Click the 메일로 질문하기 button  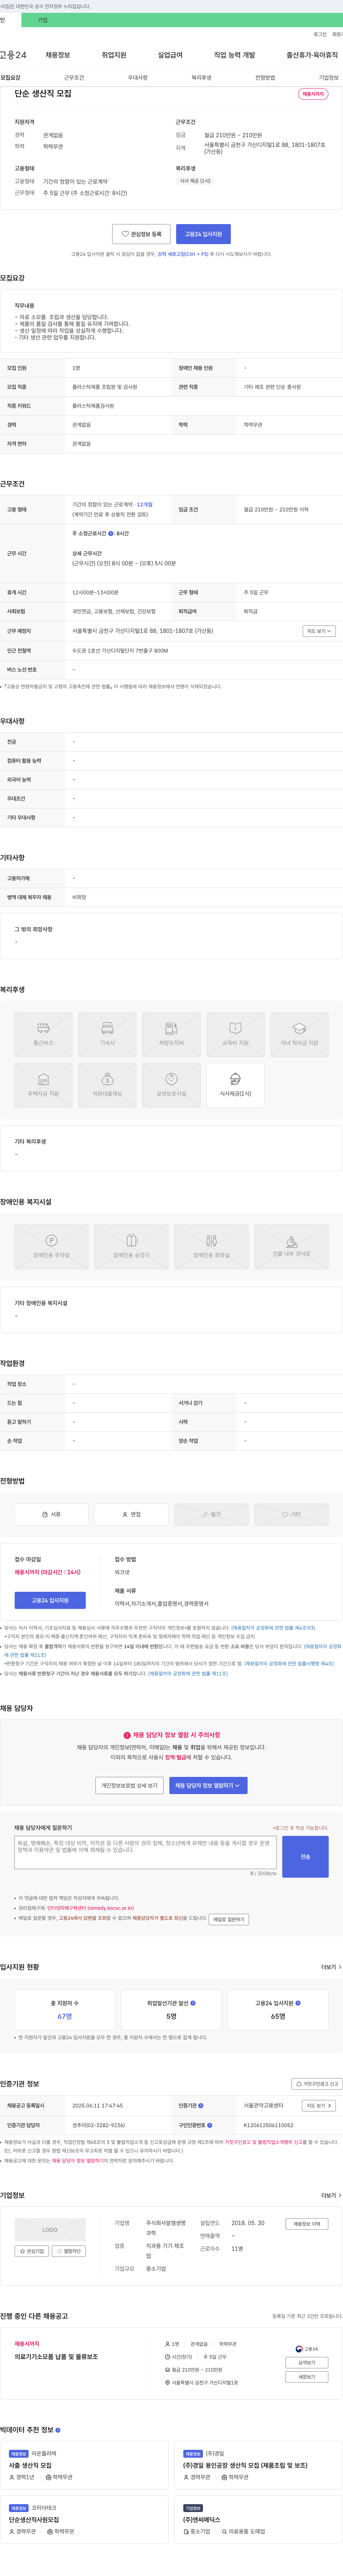pos(229,1919)
